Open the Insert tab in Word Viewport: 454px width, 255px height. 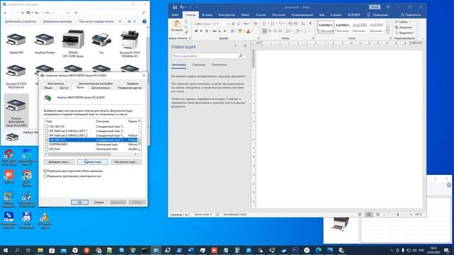[207, 15]
